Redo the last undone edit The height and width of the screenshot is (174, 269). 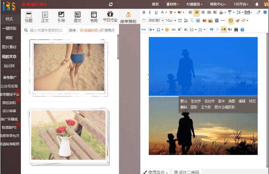coord(217,30)
